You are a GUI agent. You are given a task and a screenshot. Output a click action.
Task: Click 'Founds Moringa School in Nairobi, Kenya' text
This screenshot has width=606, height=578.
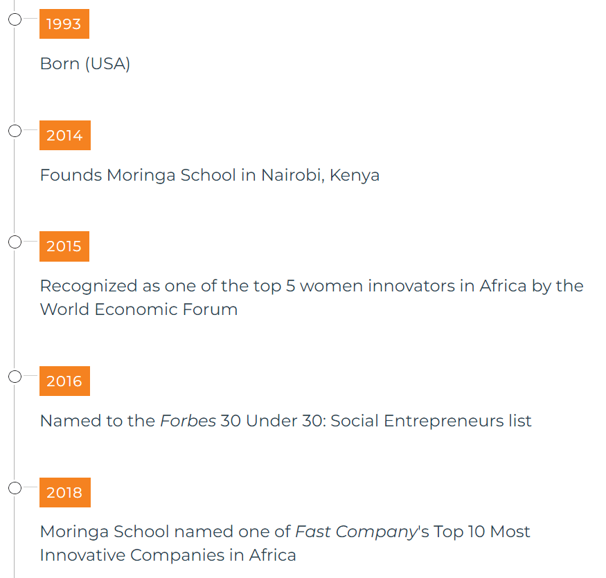pos(210,175)
